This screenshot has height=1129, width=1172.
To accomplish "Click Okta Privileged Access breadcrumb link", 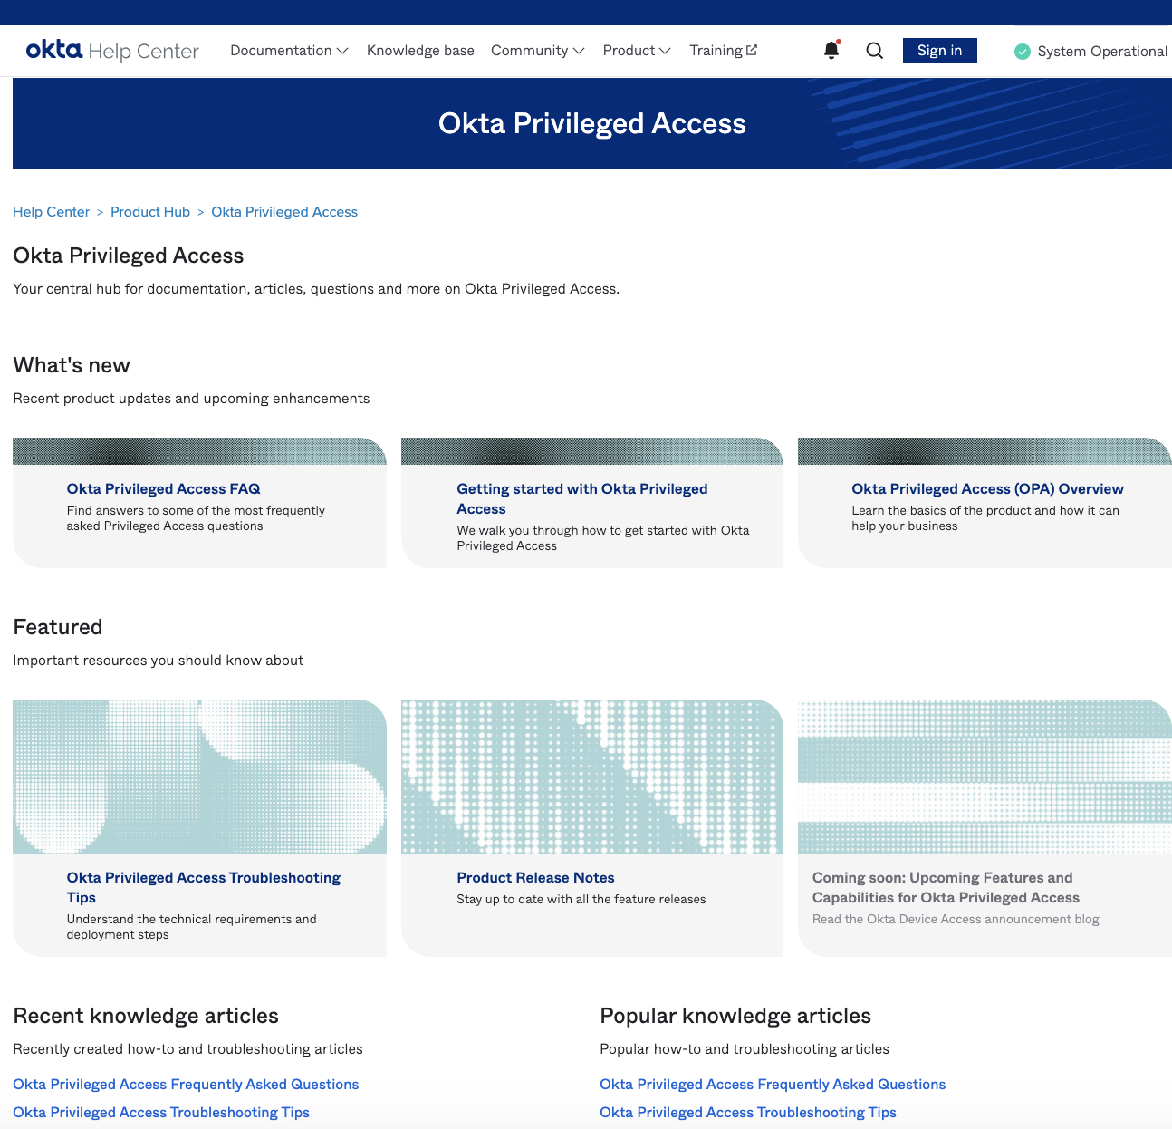I will pos(284,212).
